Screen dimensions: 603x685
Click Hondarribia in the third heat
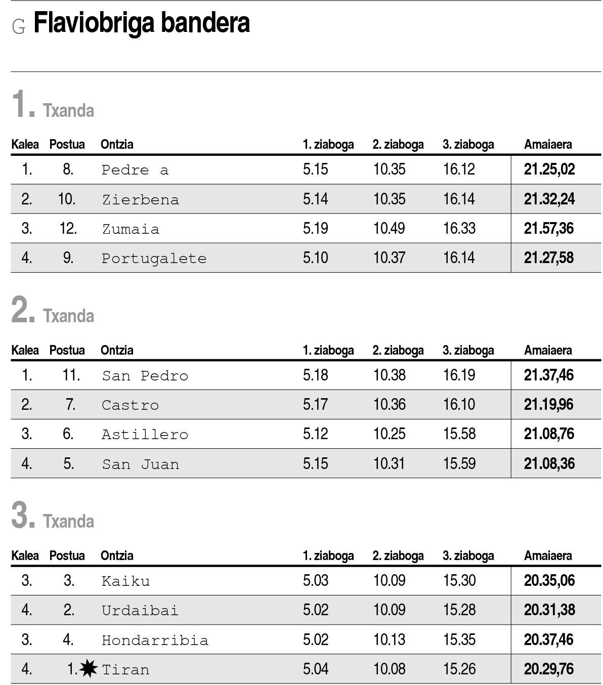tap(155, 640)
